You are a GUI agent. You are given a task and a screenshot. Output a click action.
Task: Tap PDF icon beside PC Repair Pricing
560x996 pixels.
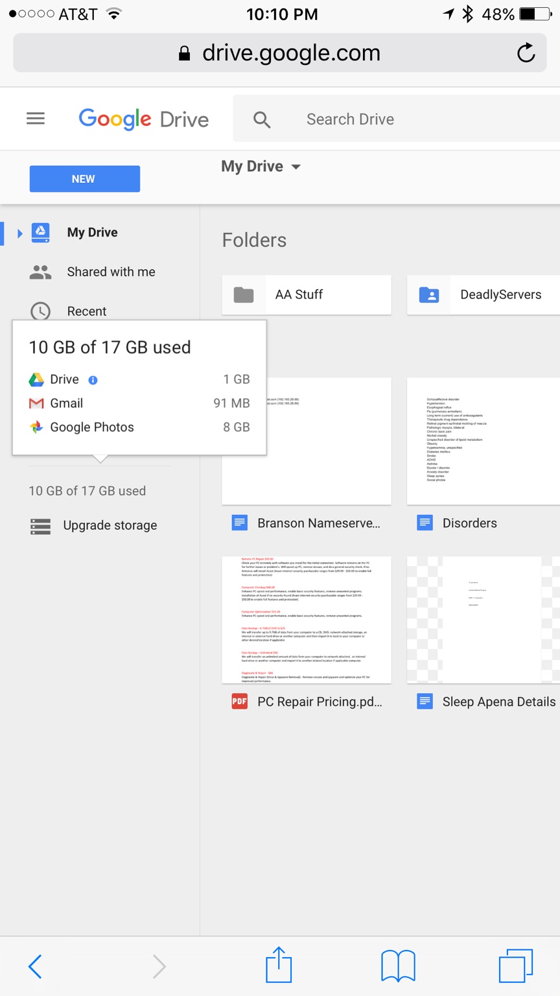coord(240,701)
